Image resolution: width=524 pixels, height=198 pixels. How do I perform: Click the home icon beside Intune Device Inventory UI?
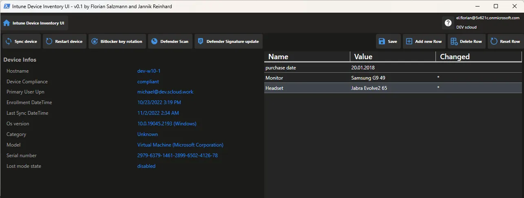(x=7, y=23)
